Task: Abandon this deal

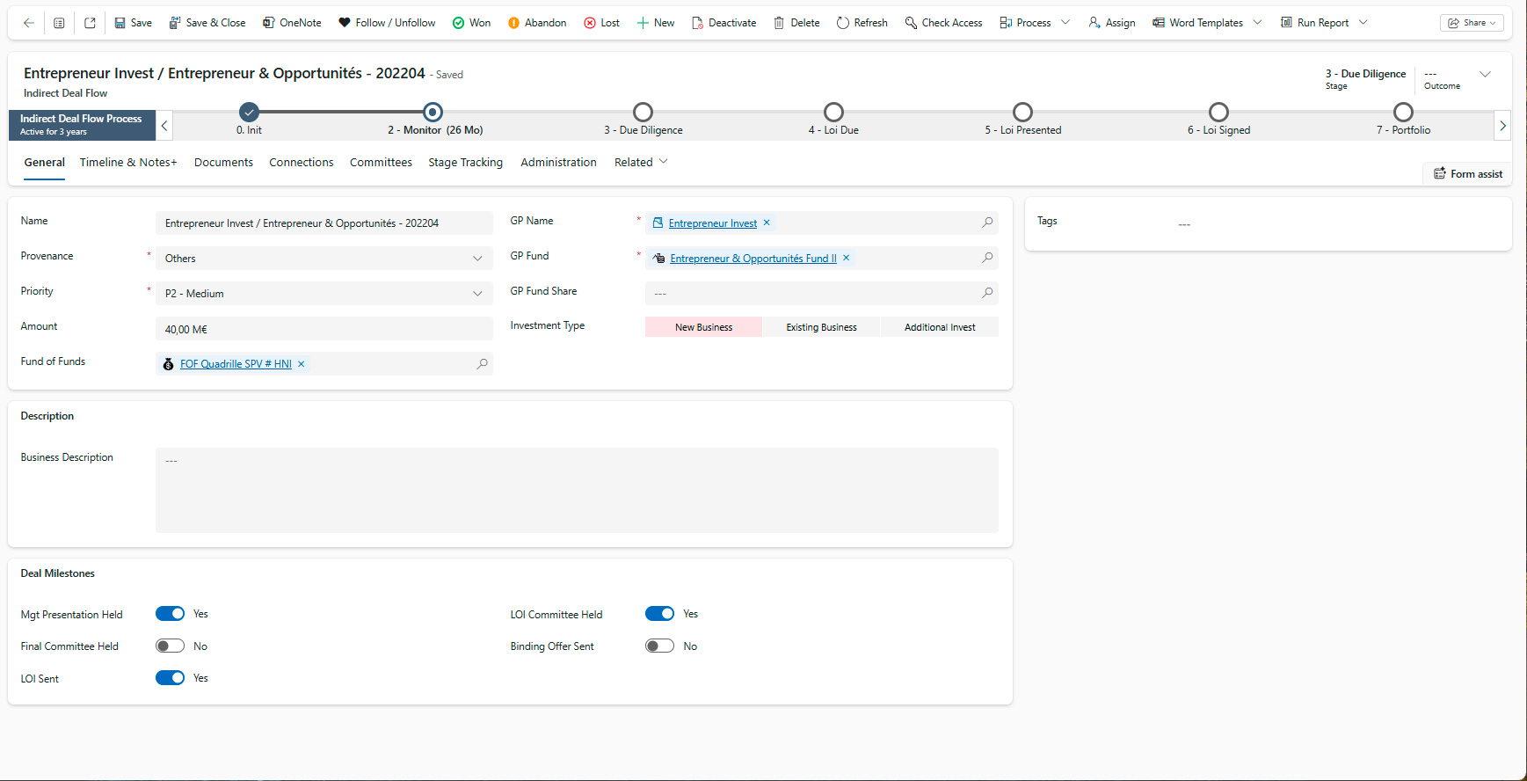Action: (537, 23)
